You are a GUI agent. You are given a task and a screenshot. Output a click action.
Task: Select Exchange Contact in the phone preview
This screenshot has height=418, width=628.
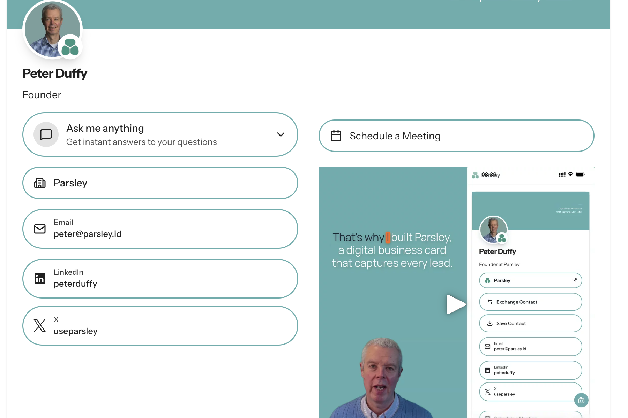pyautogui.click(x=530, y=302)
